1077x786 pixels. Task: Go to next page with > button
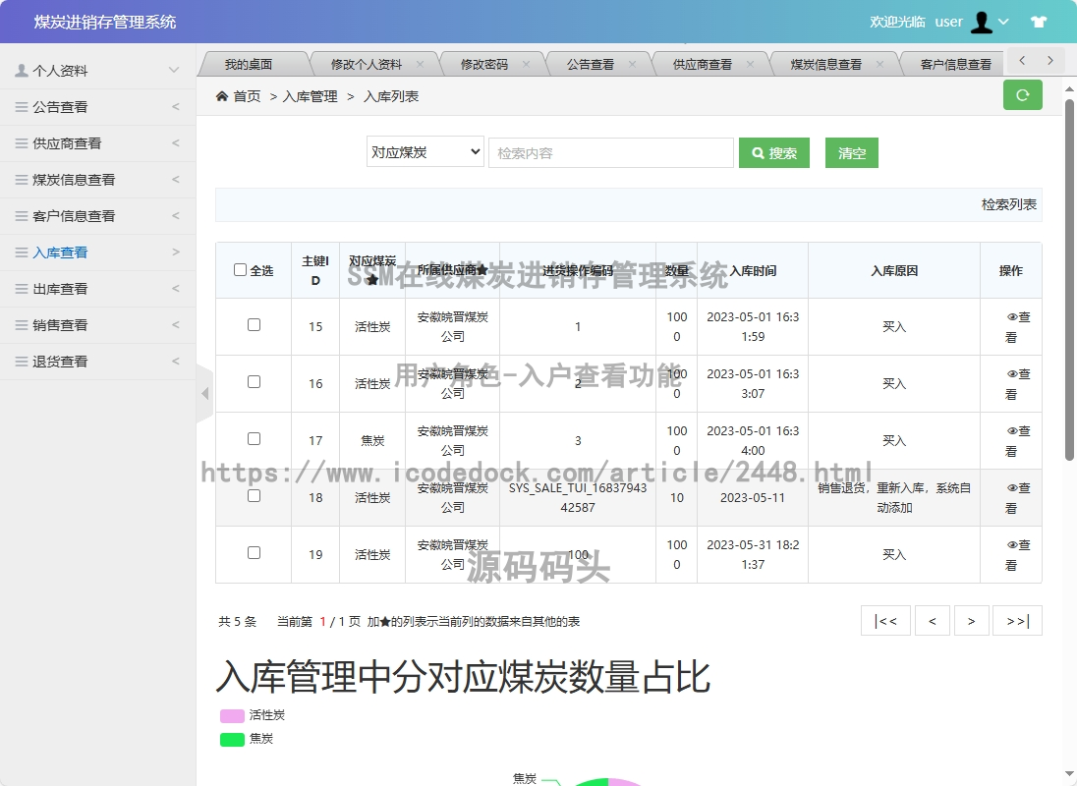[971, 621]
